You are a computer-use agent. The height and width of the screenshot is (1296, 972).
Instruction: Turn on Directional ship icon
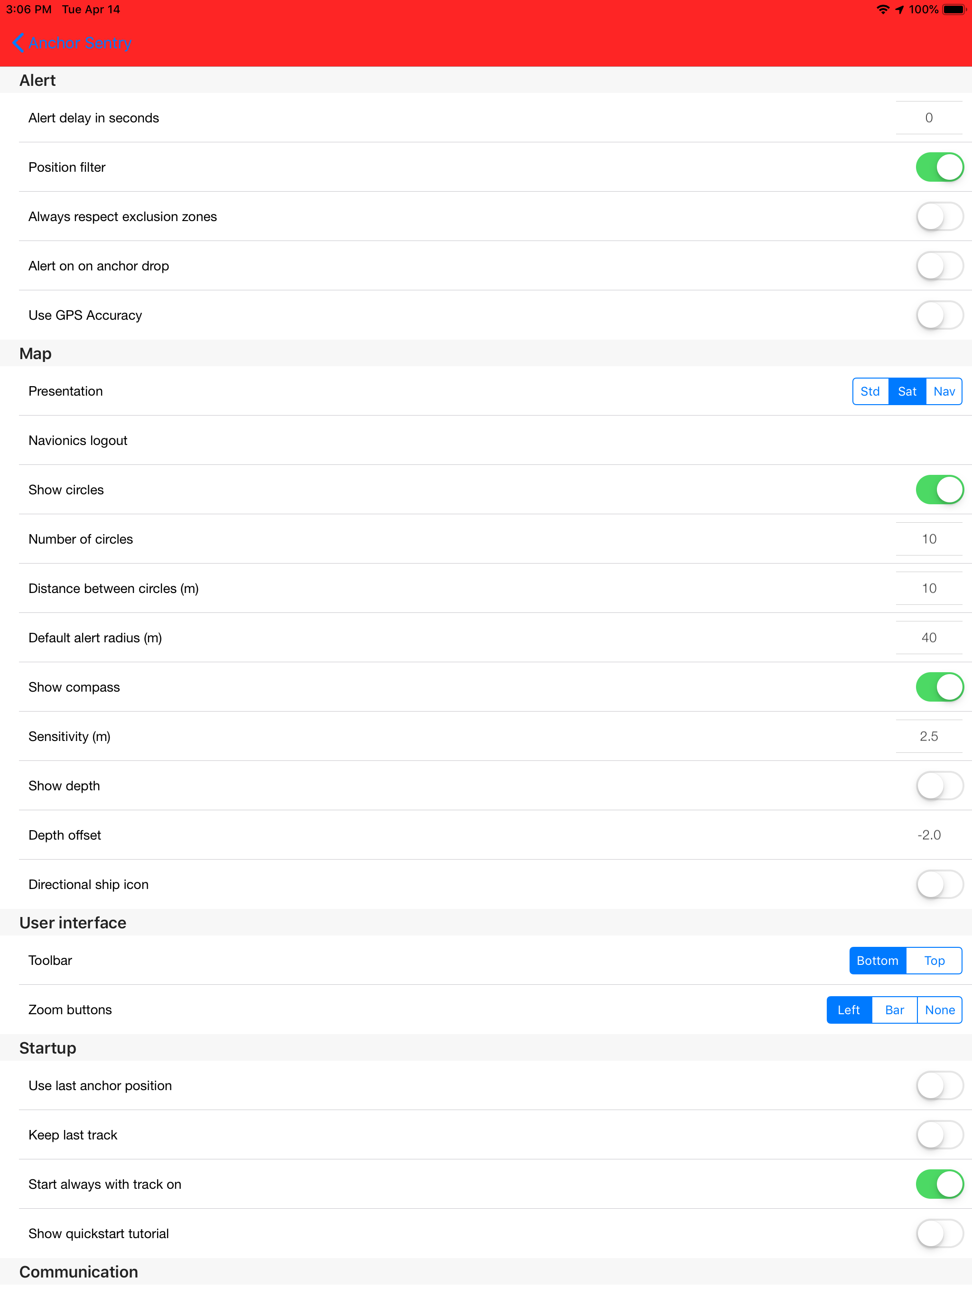(939, 884)
